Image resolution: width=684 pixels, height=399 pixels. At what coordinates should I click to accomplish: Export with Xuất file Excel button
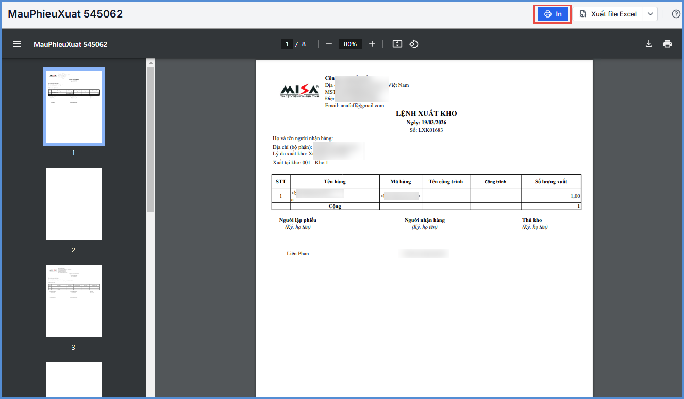coord(608,14)
